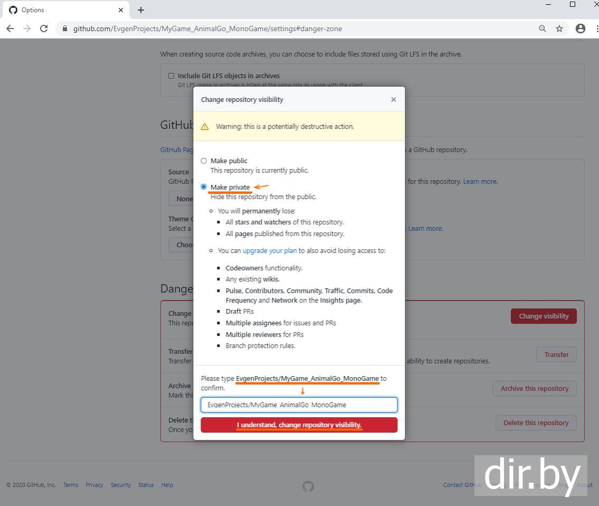Select the Make private radio option
The height and width of the screenshot is (506, 599).
tap(204, 187)
